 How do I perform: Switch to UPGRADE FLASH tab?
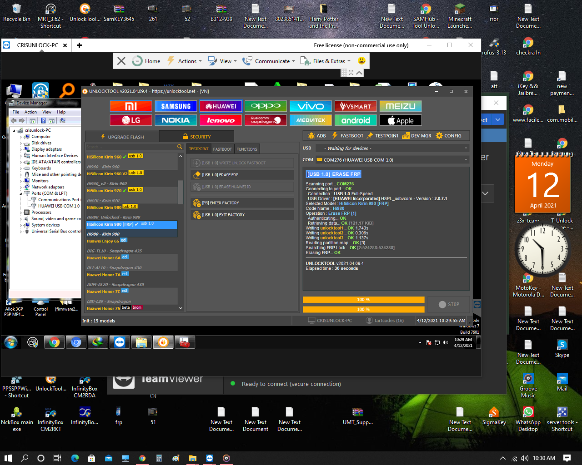[x=122, y=137]
